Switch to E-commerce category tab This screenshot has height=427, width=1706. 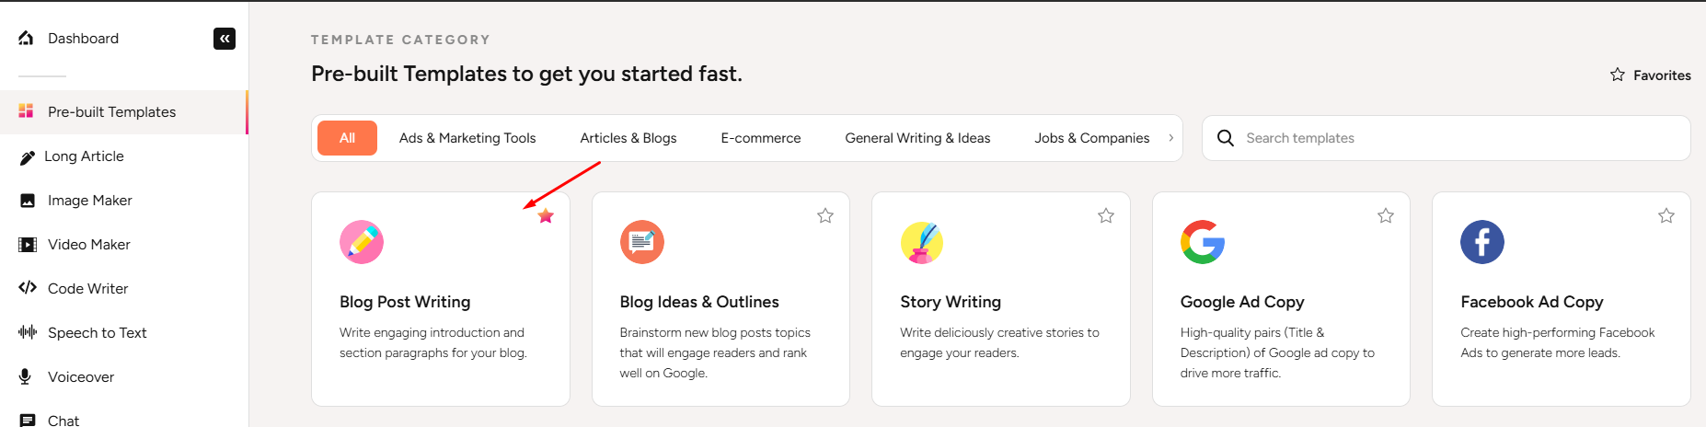pos(760,138)
